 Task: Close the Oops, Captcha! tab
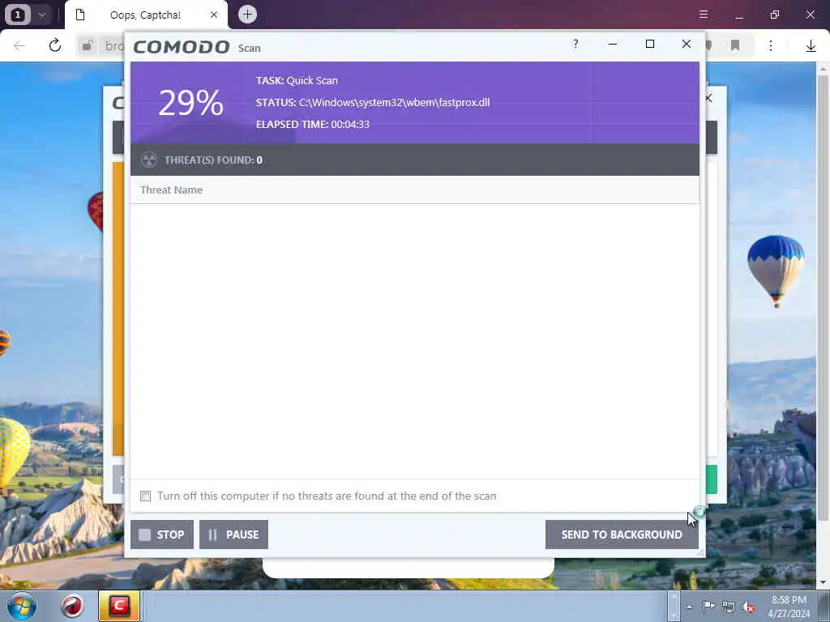(x=214, y=15)
